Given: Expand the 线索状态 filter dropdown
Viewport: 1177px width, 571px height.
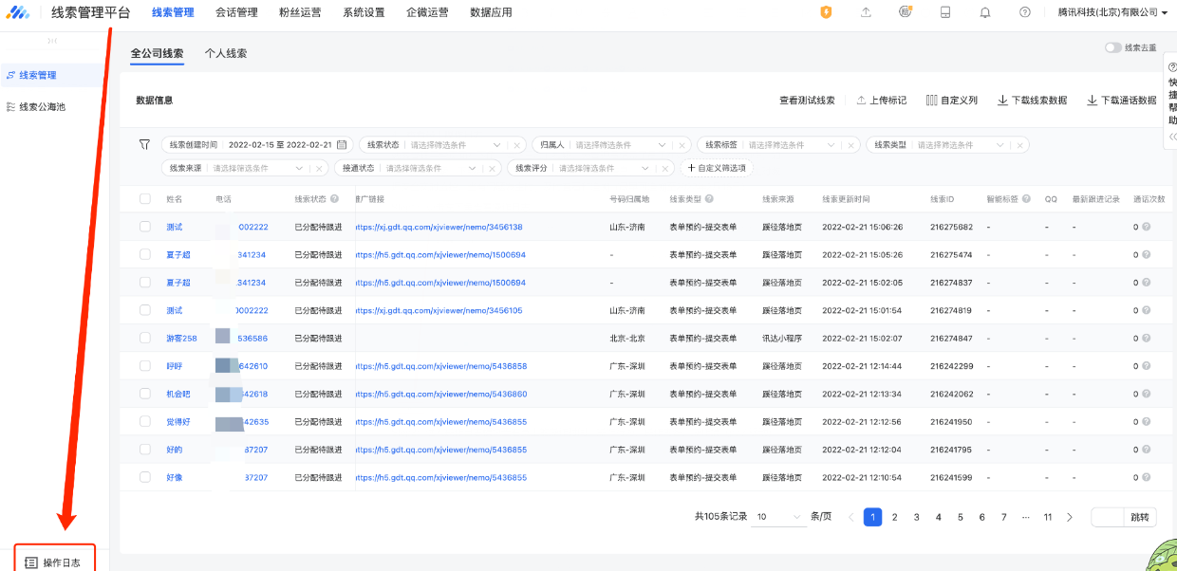Looking at the screenshot, I should pyautogui.click(x=496, y=145).
